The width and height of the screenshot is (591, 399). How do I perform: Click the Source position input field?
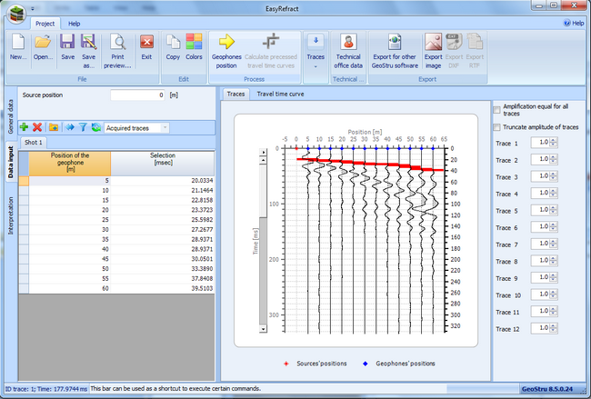[137, 95]
